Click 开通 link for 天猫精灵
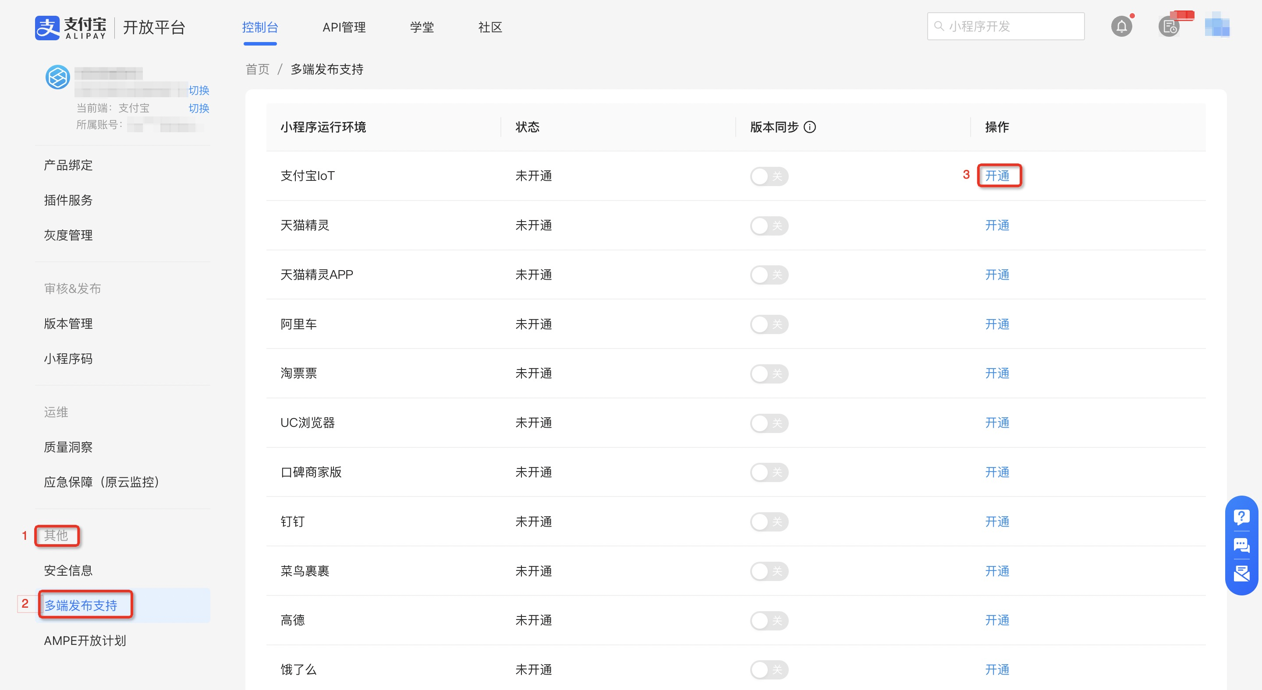Viewport: 1262px width, 690px height. [997, 225]
